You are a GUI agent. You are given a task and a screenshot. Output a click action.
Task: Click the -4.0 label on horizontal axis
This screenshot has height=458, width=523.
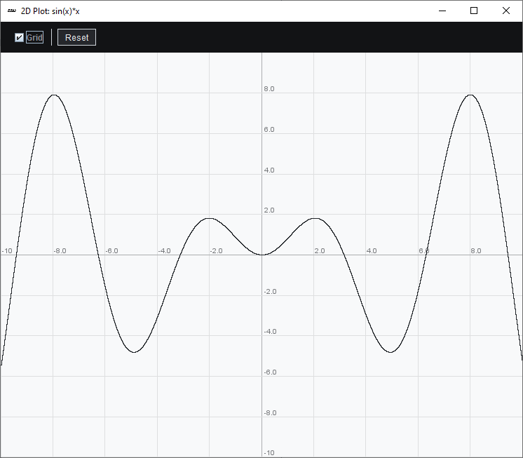click(165, 251)
